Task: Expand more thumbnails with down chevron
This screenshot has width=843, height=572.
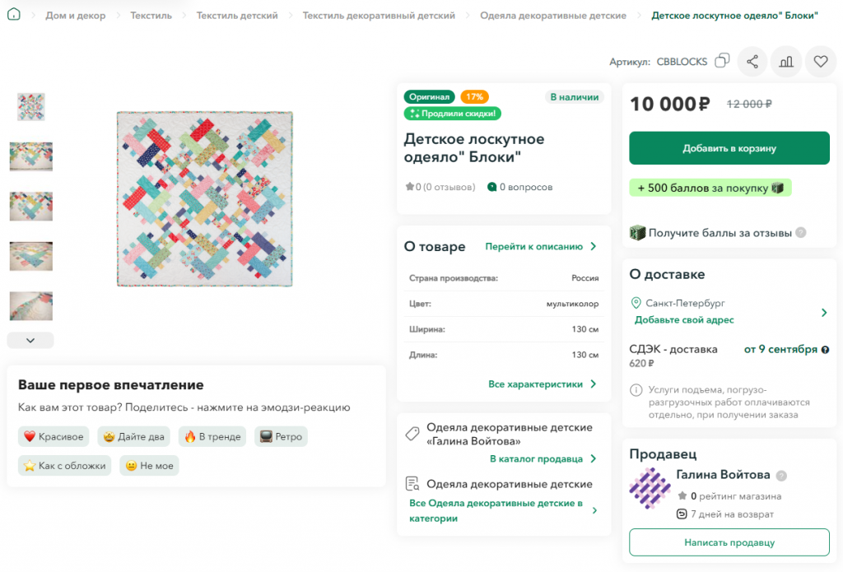Action: (x=30, y=340)
